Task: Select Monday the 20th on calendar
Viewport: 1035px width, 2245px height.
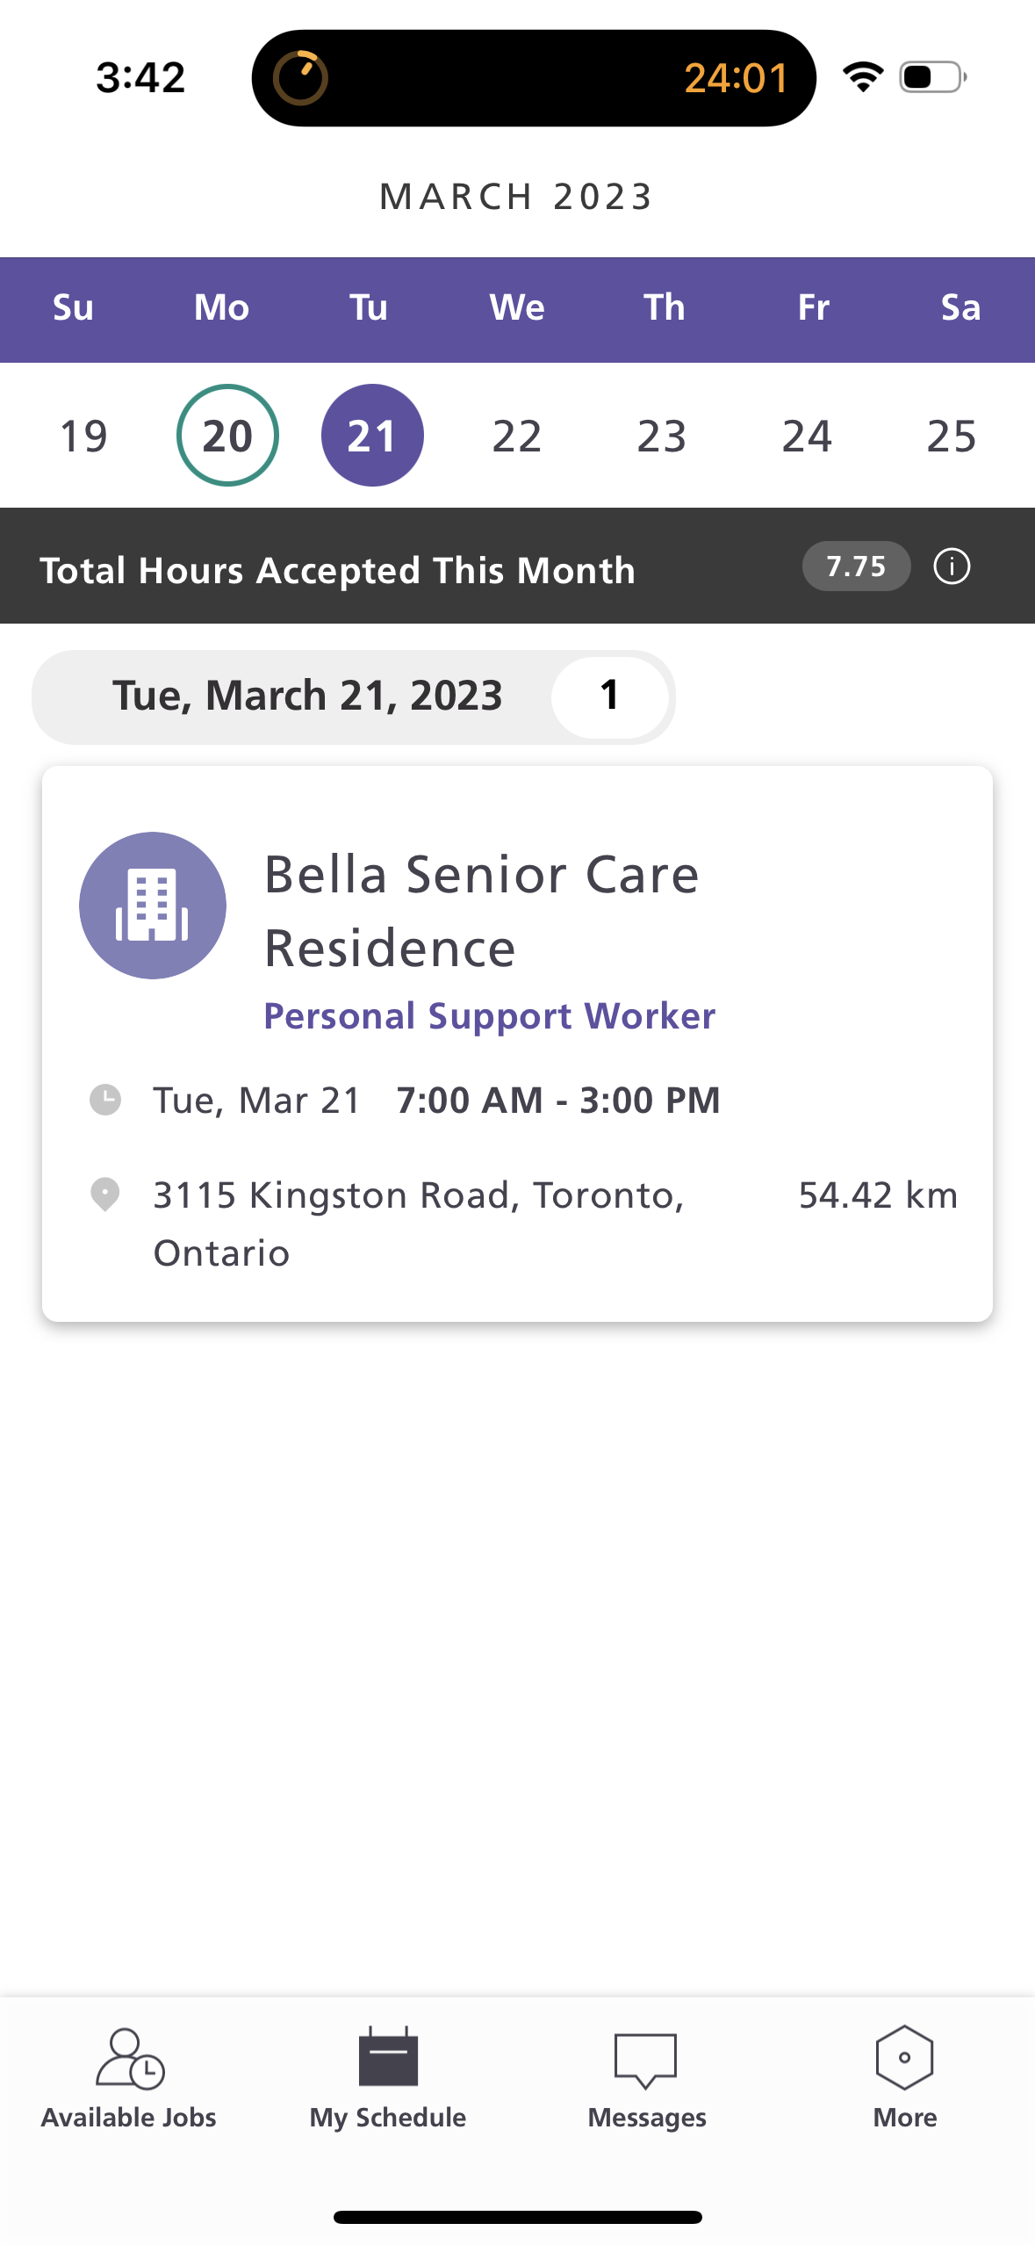Action: (227, 436)
